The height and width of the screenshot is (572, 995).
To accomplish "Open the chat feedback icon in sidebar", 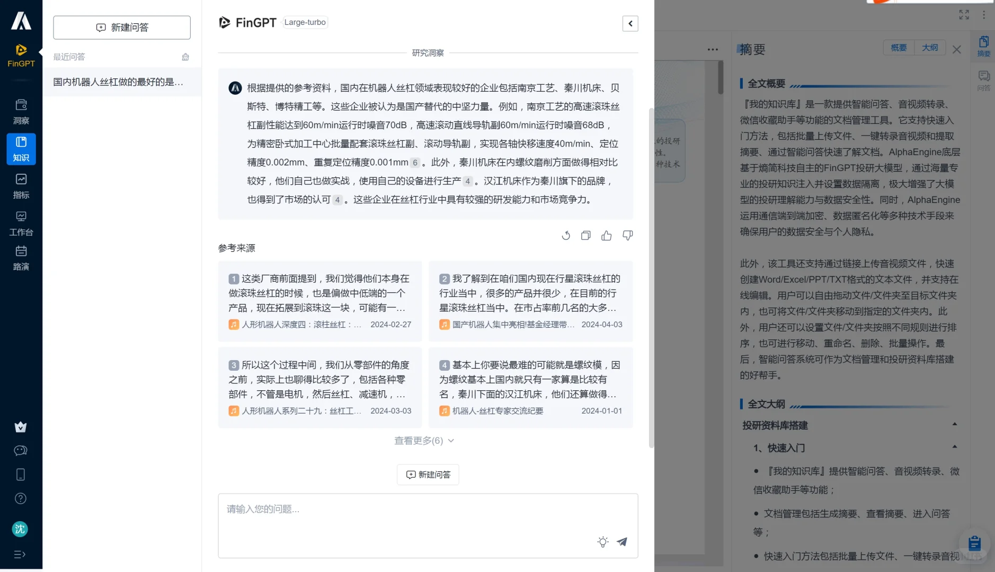I will click(x=21, y=451).
